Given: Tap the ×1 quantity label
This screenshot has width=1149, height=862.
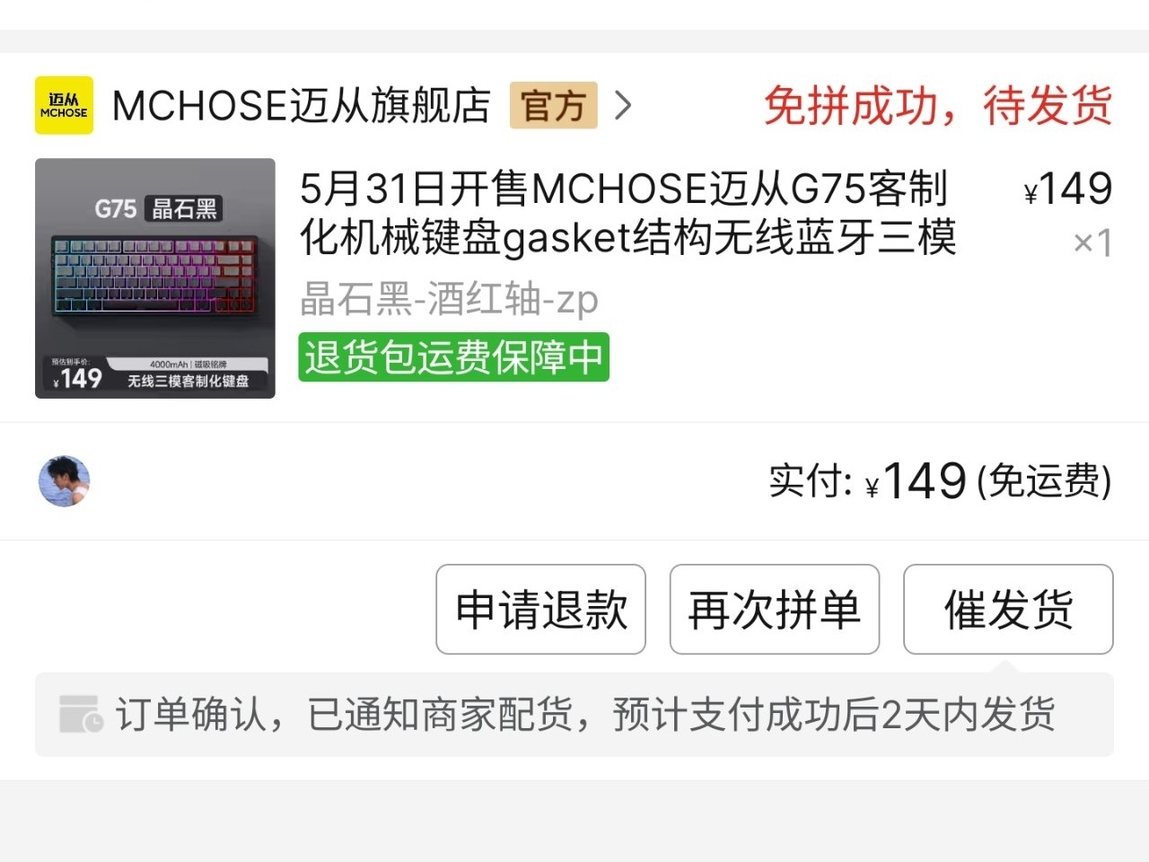Looking at the screenshot, I should 1092,242.
